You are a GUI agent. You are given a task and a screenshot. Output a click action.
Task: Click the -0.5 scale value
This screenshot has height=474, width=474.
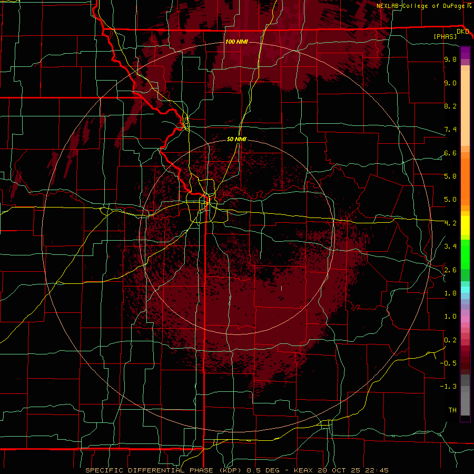pyautogui.click(x=448, y=363)
